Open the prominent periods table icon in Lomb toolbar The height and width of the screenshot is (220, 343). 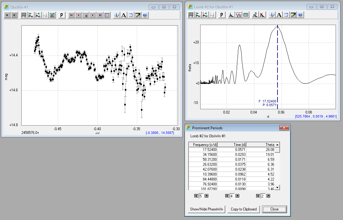(x=246, y=15)
